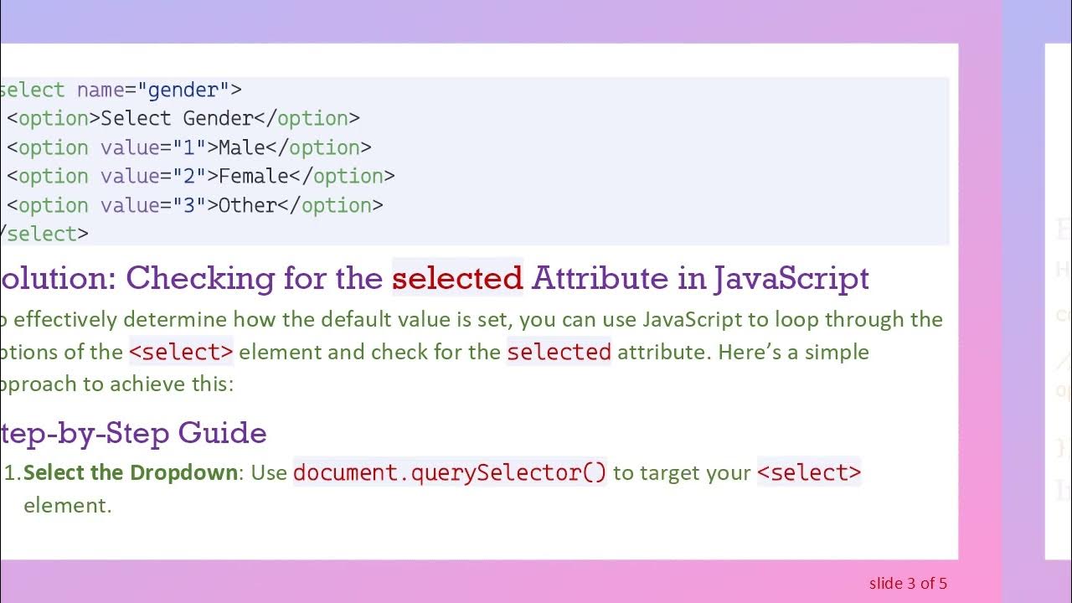Click the red "selected" word in heading
This screenshot has height=603, width=1072.
tap(457, 278)
